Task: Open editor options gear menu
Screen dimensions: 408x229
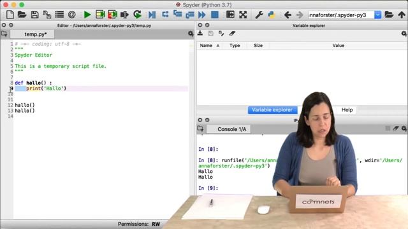Action: (x=191, y=34)
